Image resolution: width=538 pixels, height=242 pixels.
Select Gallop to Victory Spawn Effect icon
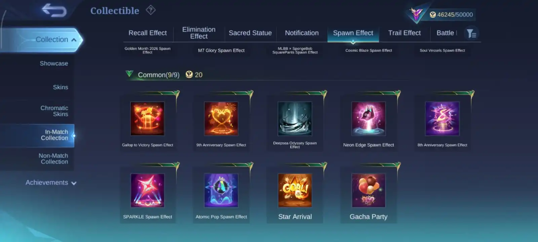[x=147, y=119]
